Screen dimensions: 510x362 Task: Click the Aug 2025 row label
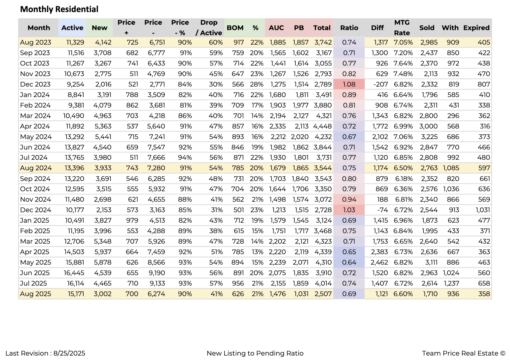(36, 294)
